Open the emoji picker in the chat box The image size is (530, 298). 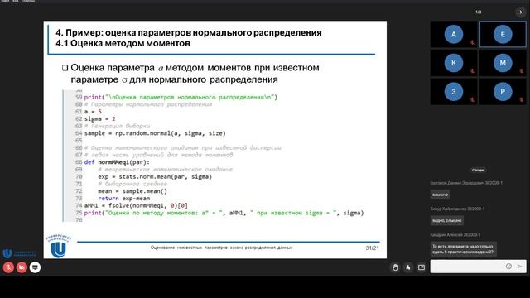pyautogui.click(x=508, y=267)
